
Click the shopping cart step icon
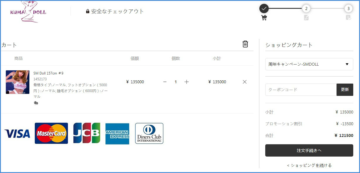click(264, 18)
